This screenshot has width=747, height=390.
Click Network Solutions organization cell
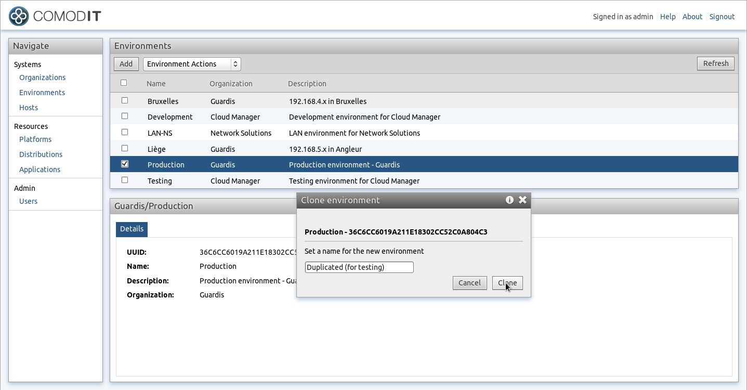(x=241, y=133)
